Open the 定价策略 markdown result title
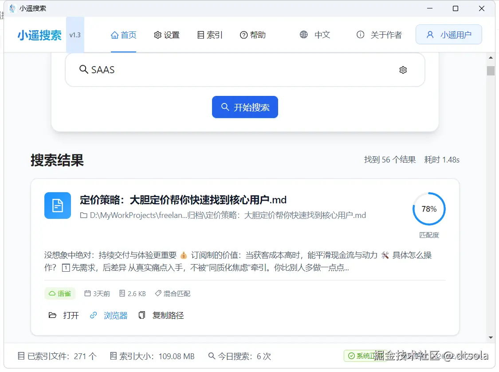The image size is (499, 372). pyautogui.click(x=183, y=200)
